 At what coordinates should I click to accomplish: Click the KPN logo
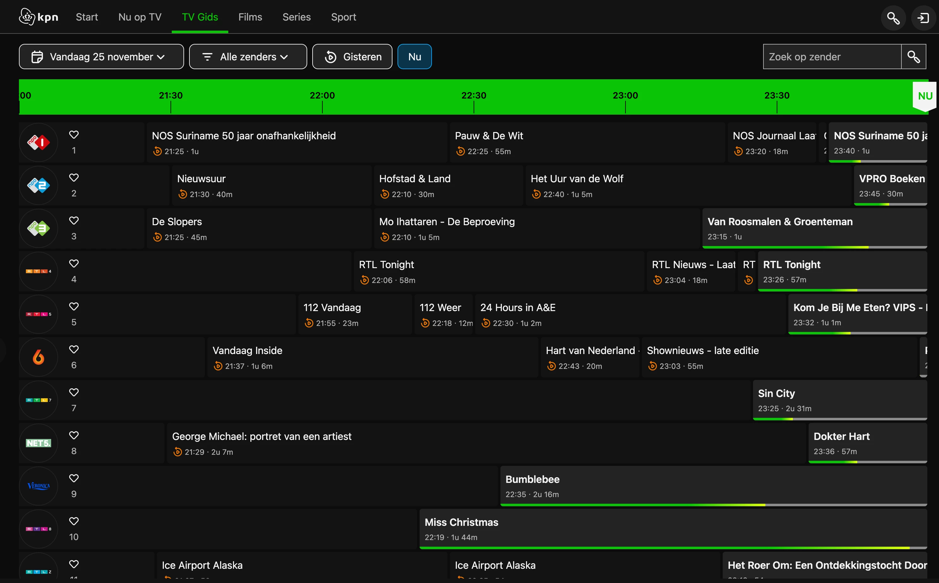pyautogui.click(x=39, y=17)
